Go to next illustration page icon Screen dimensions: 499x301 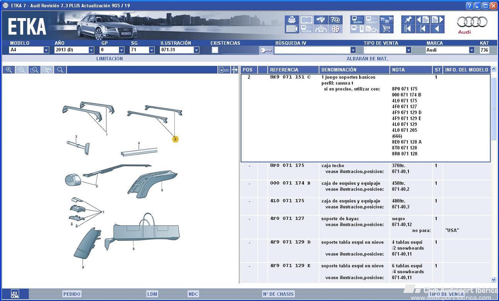pos(437,20)
